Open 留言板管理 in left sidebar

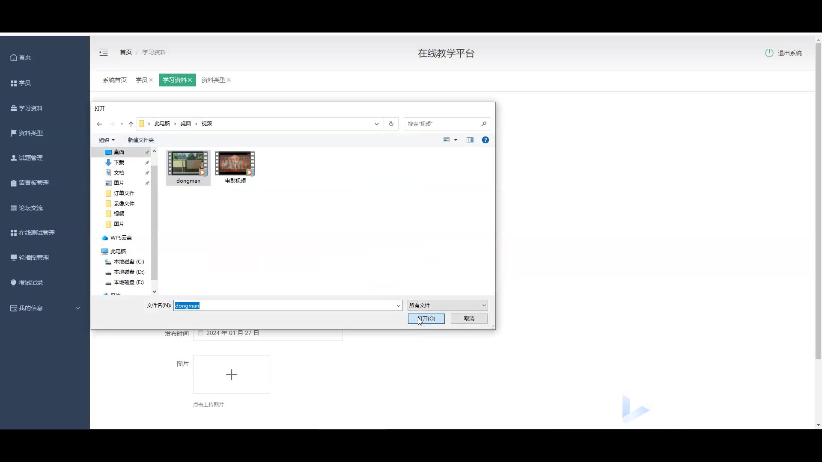click(x=30, y=183)
